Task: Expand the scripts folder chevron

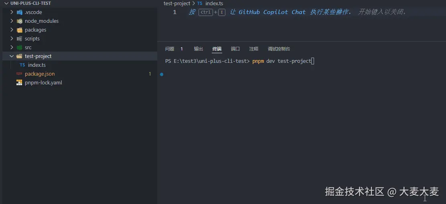Action: pos(12,38)
